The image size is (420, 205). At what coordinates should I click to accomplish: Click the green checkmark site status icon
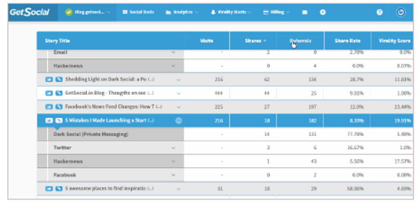pyautogui.click(x=69, y=12)
